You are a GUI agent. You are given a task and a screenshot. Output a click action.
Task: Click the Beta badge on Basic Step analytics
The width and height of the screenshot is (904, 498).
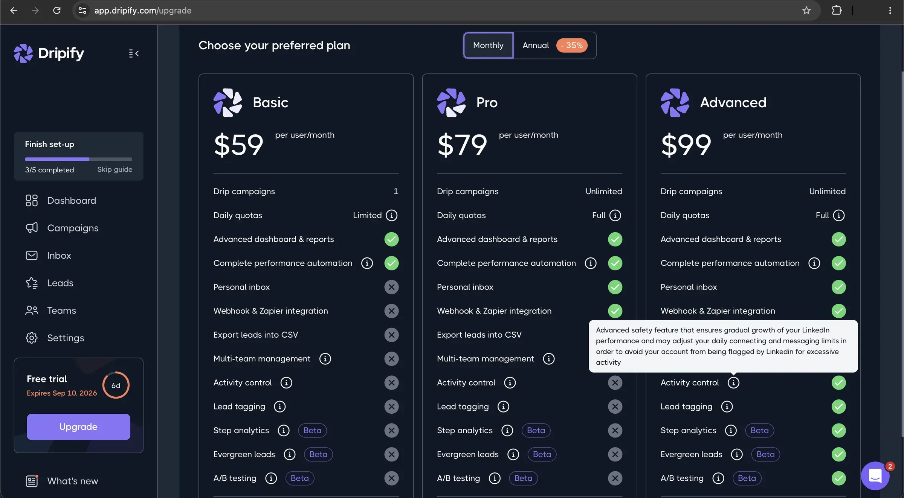[312, 431]
